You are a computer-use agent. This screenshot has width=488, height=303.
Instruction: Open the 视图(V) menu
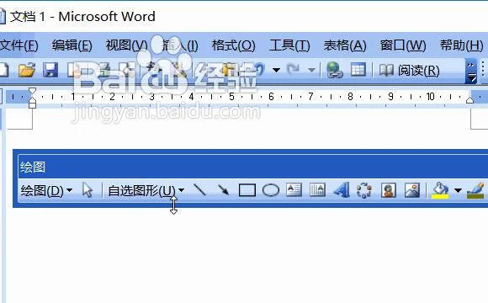[x=126, y=45]
